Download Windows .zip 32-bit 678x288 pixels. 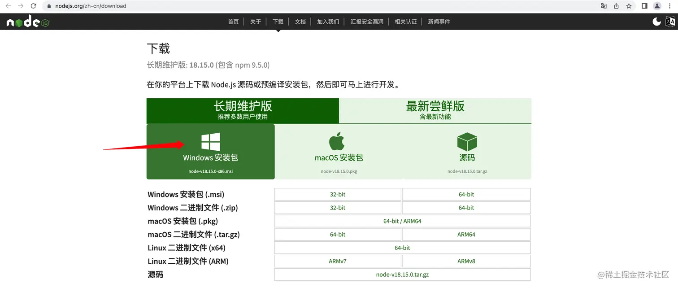pos(338,208)
